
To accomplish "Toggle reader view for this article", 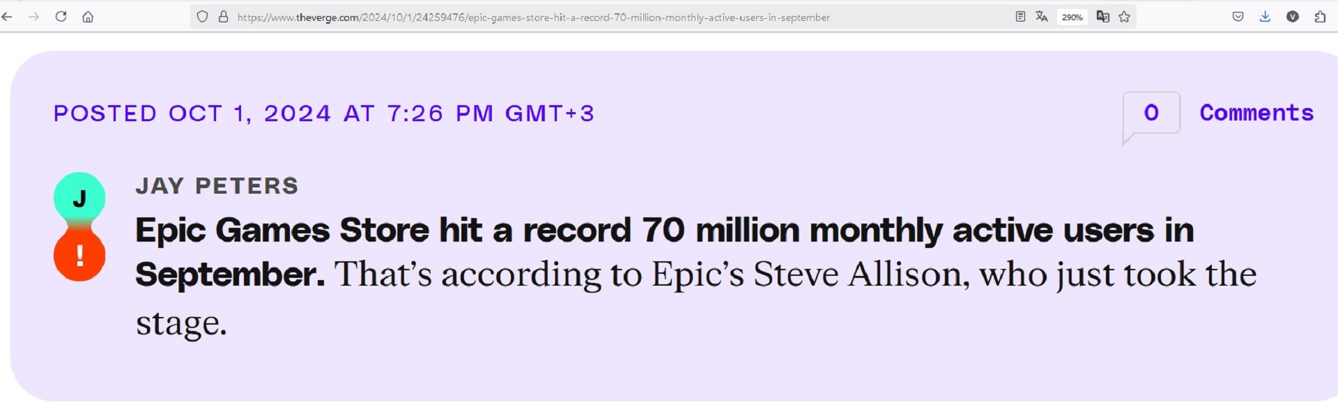I will 1020,17.
